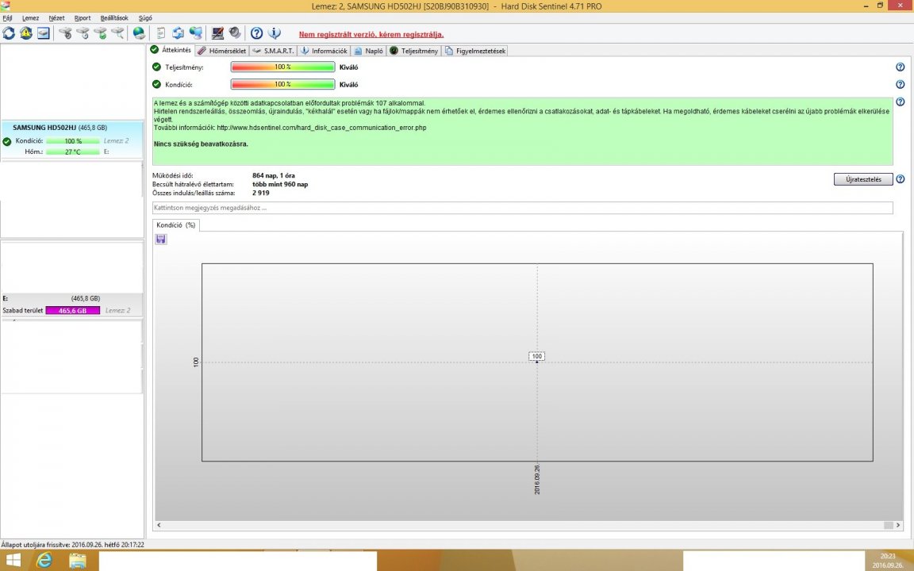Click the disk with green checkmark icon
Viewport: 914px width, 571px height.
pos(100,33)
